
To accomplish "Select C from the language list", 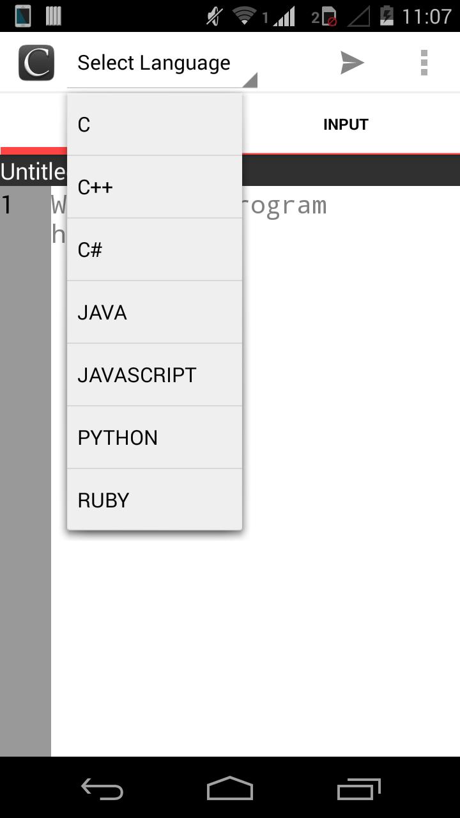I will pyautogui.click(x=153, y=125).
